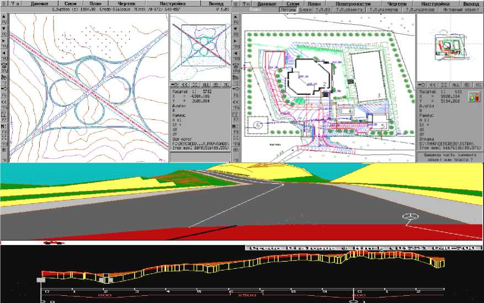This screenshot has width=484, height=303.
Task: Click the Слои menu in left window
Action: click(70, 3)
